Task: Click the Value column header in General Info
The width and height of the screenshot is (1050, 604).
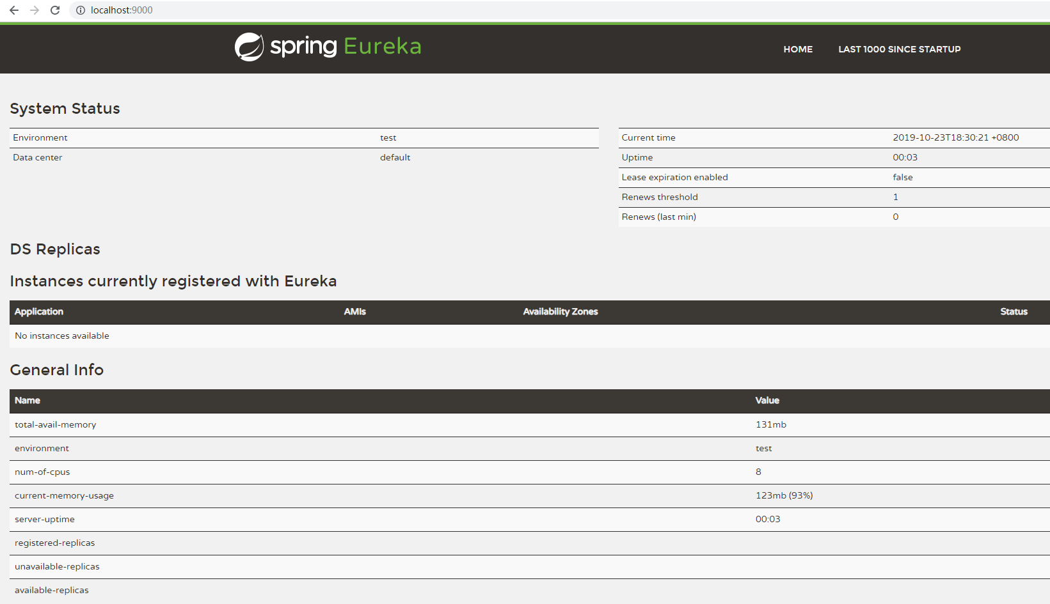Action: tap(767, 400)
